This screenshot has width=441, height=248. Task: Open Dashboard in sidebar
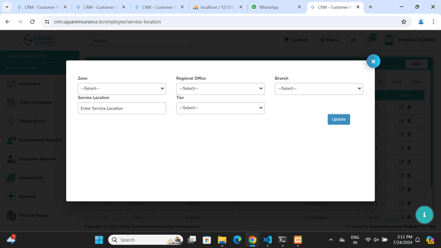coord(30,83)
